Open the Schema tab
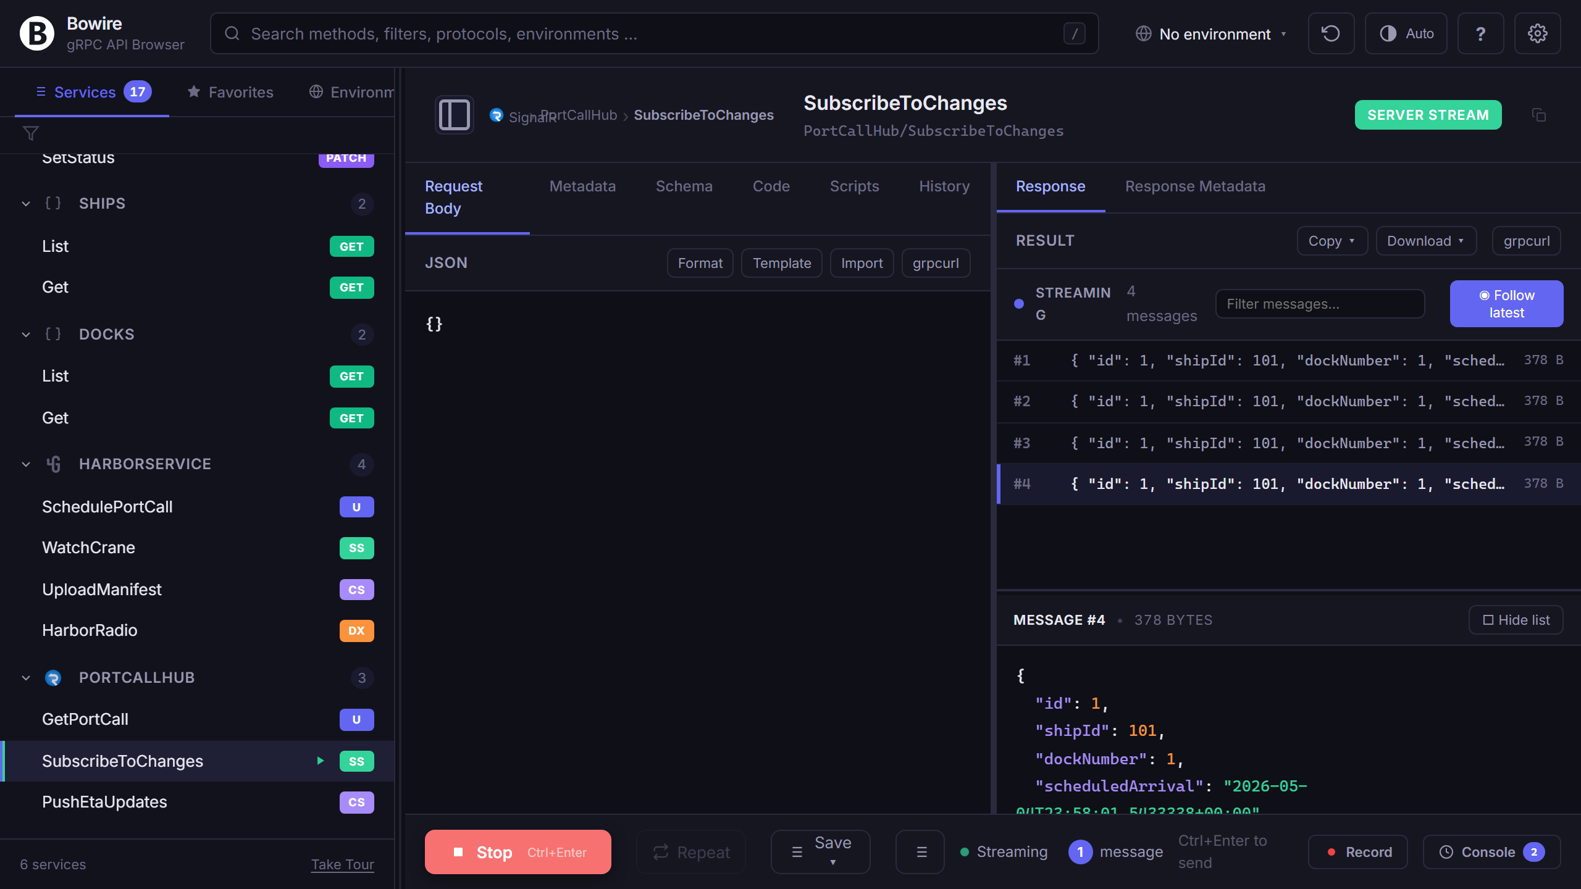Image resolution: width=1581 pixels, height=889 pixels. (x=684, y=186)
